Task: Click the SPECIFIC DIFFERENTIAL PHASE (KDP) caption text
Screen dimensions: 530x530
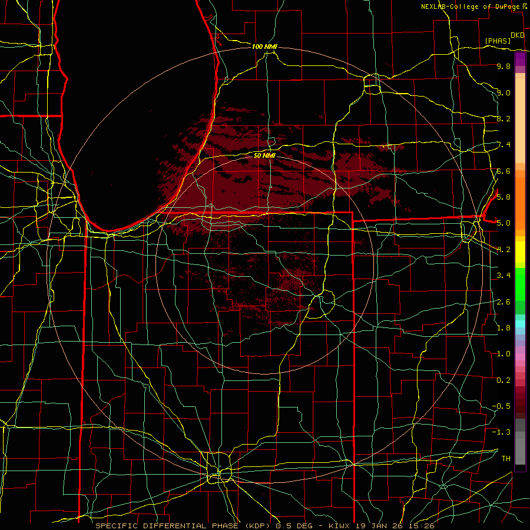Action: point(183,526)
